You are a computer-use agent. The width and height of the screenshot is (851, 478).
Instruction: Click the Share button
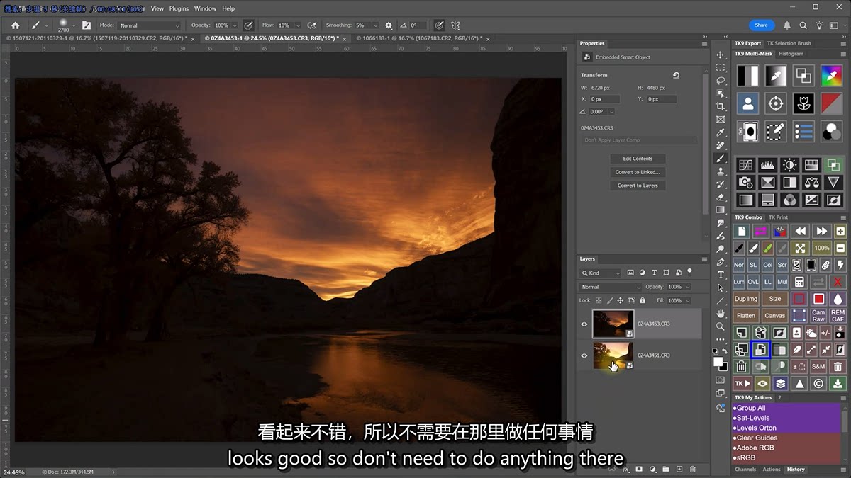click(761, 25)
